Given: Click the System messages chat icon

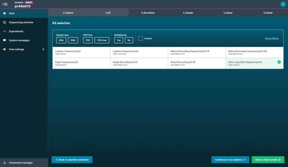Looking at the screenshot, I should click(x=4, y=40).
